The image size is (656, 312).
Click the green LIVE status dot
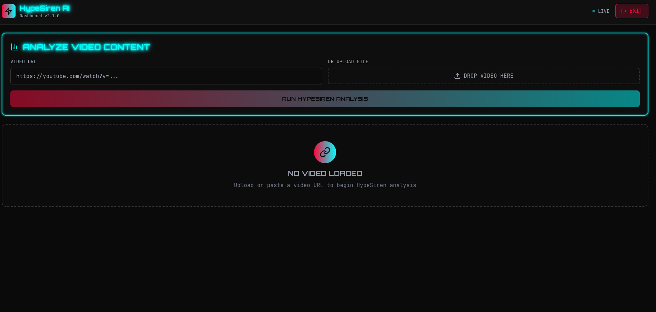coord(594,11)
